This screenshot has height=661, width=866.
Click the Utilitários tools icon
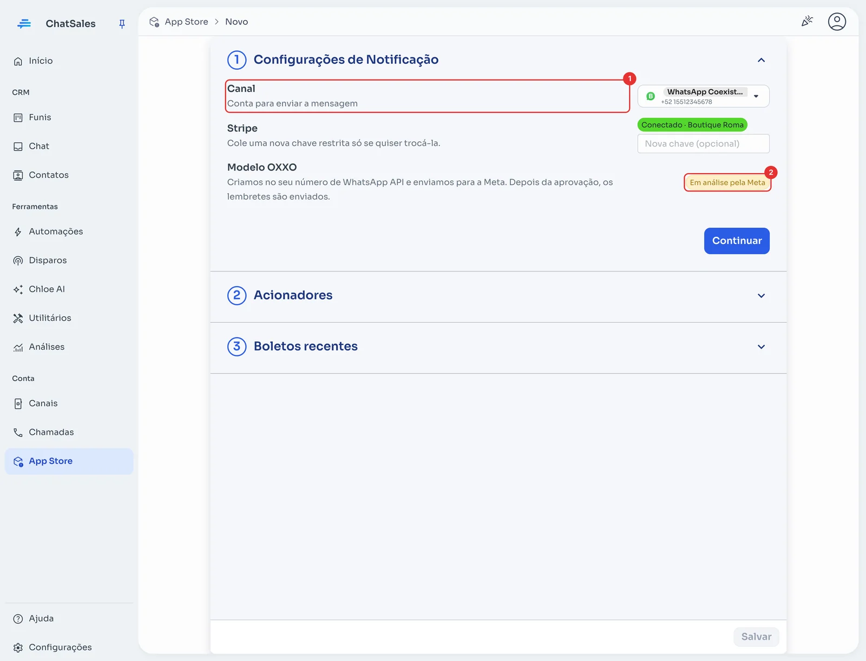[18, 318]
